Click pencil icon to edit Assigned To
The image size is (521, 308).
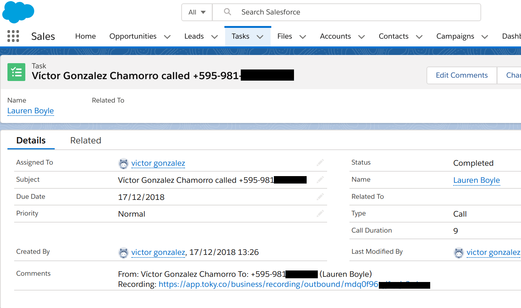(x=320, y=163)
